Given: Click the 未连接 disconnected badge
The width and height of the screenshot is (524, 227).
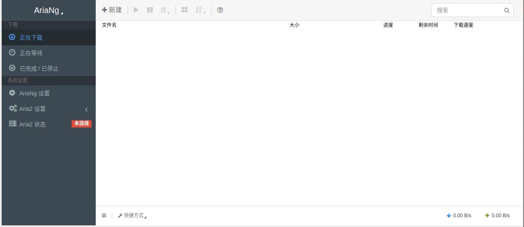Looking at the screenshot, I should click(81, 123).
